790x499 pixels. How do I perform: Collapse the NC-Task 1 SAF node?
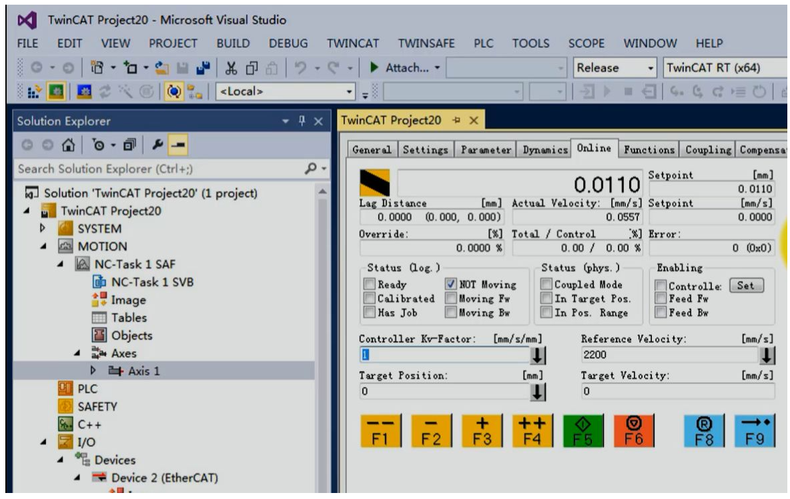tap(61, 264)
